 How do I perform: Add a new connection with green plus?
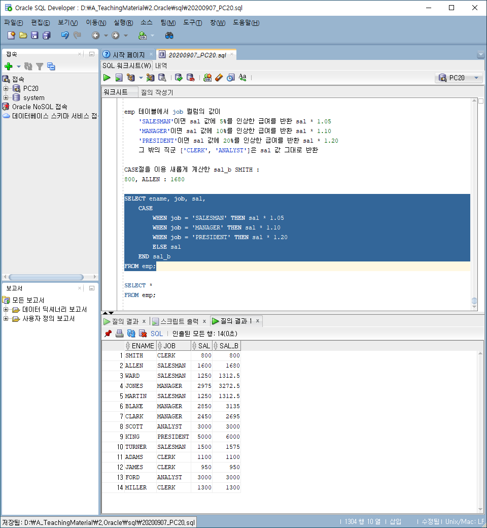pyautogui.click(x=9, y=67)
